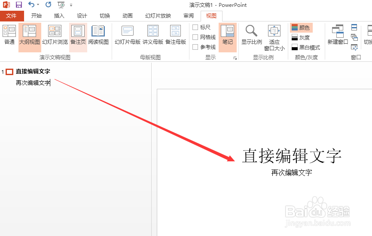Open the 备注母版 notes master

(176, 35)
